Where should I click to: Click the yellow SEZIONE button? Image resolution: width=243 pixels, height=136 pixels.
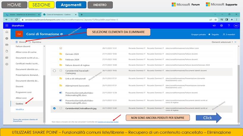tap(41, 5)
